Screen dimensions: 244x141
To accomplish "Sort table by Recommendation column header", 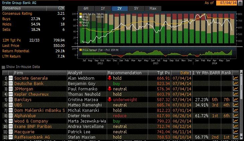I will (128, 73).
